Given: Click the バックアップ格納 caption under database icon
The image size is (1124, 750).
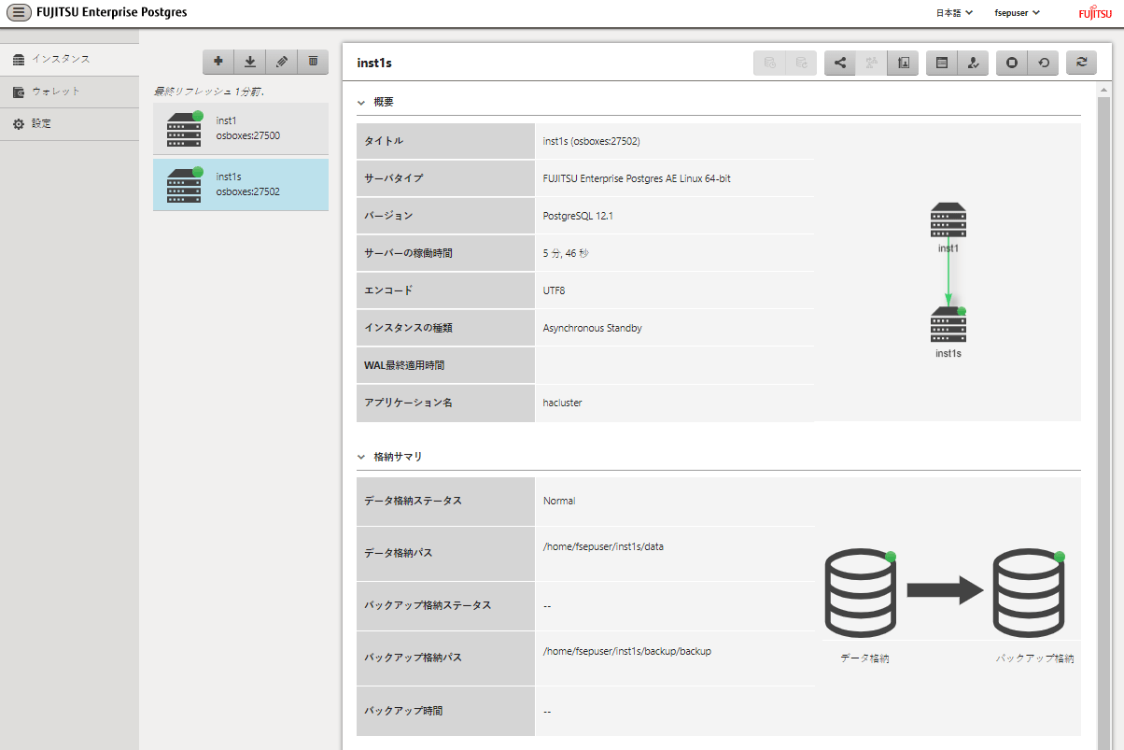Looking at the screenshot, I should pos(1034,658).
